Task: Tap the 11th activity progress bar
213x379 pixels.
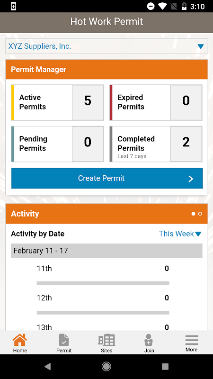Action: pyautogui.click(x=103, y=283)
